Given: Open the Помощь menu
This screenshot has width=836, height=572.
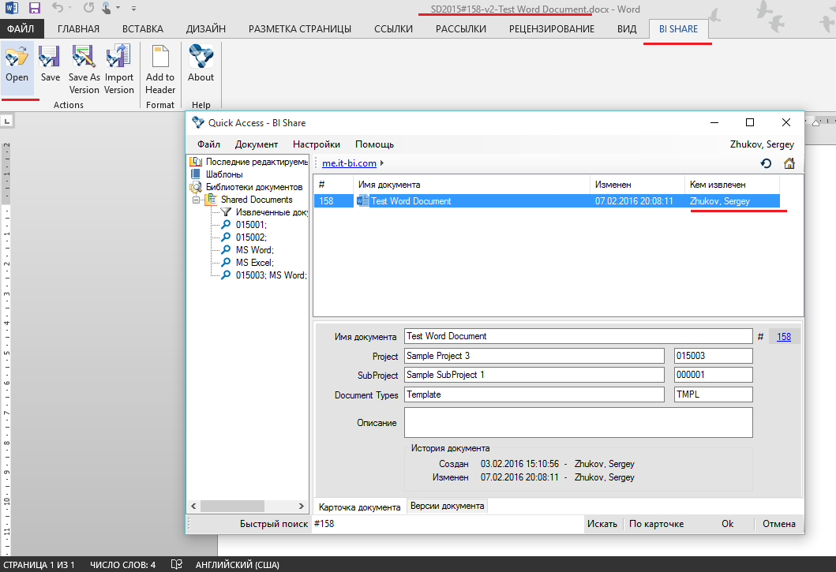Looking at the screenshot, I should [x=374, y=144].
